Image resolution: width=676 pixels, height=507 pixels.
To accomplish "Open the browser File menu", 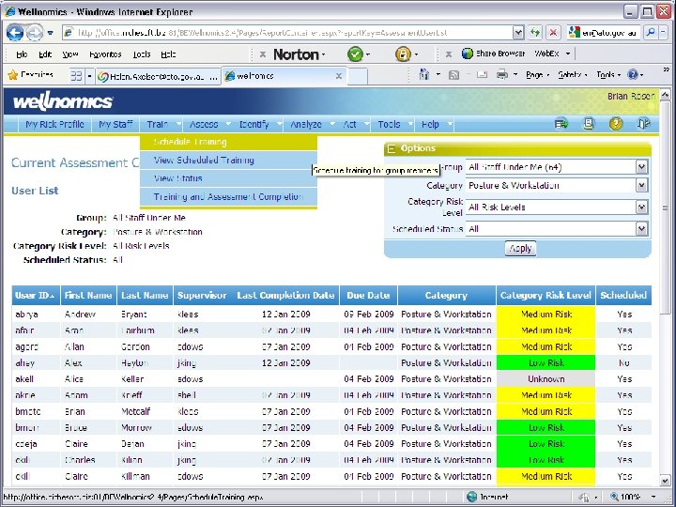I will click(x=22, y=54).
